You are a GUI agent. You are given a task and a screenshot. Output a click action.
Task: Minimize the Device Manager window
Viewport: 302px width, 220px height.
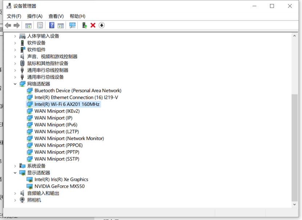point(254,6)
